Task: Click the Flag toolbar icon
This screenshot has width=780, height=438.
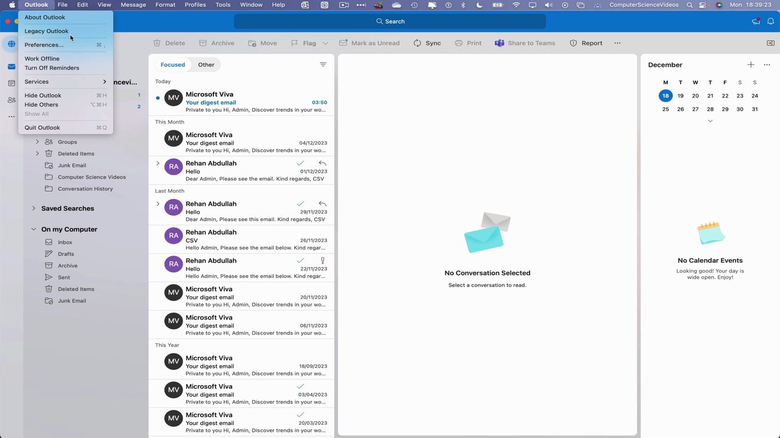Action: pyautogui.click(x=295, y=43)
